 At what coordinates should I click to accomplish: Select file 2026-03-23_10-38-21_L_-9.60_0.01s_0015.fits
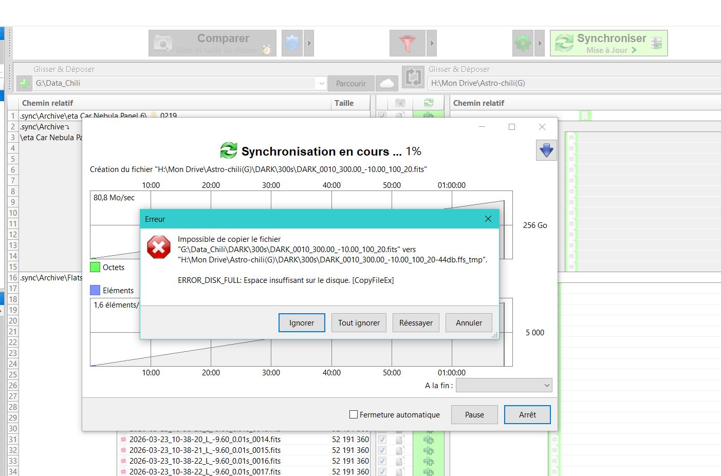tap(205, 450)
